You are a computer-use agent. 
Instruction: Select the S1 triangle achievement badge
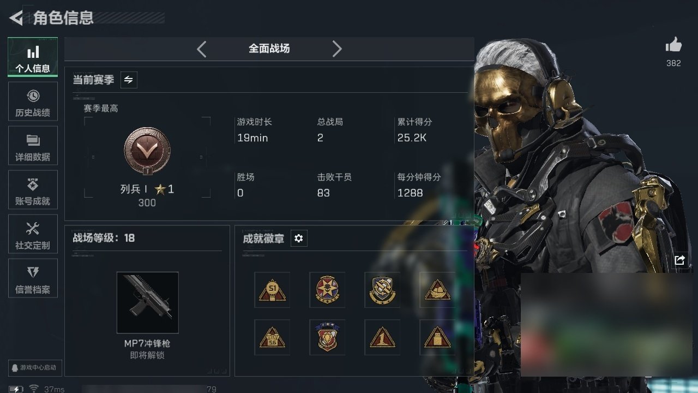click(x=272, y=290)
